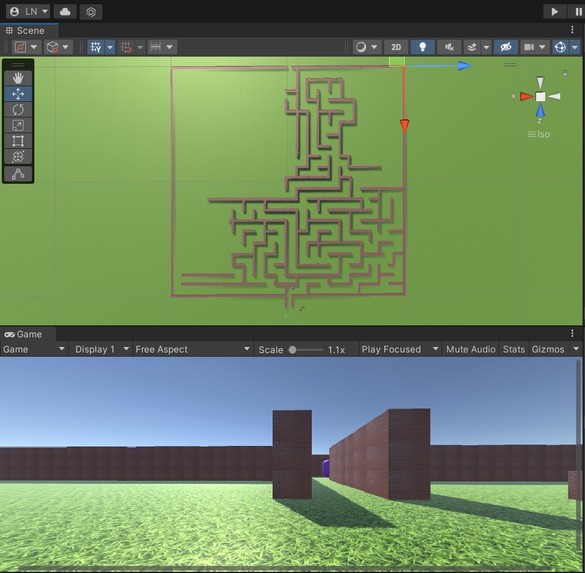Expand the handle rotation dropdown arrow
This screenshot has width=585, height=573.
65,47
